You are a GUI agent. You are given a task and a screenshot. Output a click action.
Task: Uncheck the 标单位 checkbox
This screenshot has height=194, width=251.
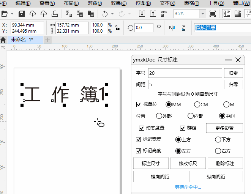[x=139, y=104]
